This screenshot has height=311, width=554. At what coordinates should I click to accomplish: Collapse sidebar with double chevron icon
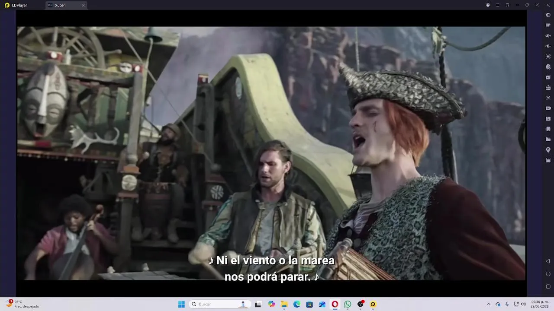pos(548,5)
